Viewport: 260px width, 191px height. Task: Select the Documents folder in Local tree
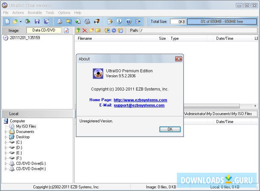25,132
